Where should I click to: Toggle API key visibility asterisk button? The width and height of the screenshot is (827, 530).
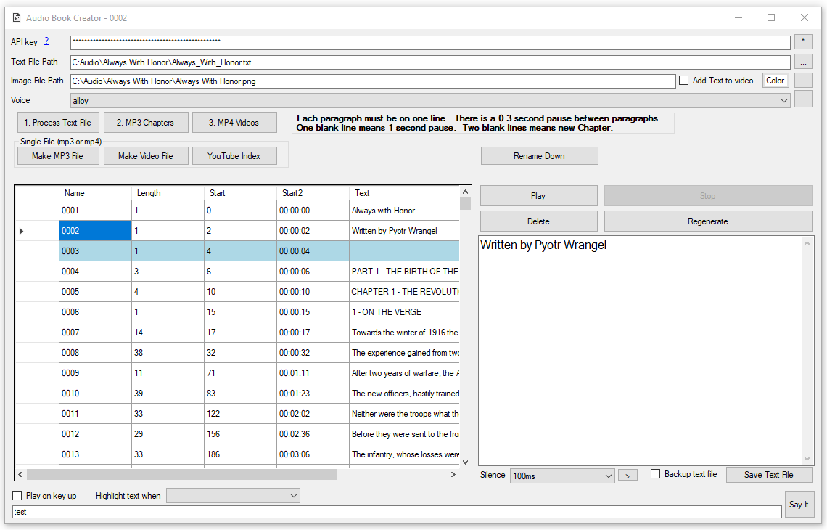pos(803,42)
